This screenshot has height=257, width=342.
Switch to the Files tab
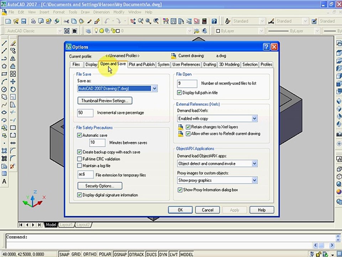point(76,65)
